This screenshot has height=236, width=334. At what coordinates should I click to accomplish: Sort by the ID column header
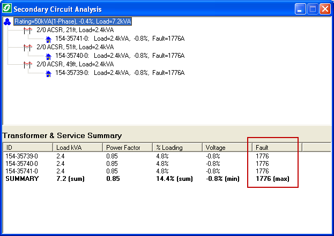tap(27, 147)
